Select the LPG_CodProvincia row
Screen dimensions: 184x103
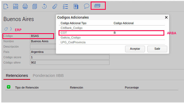[x=112, y=42]
